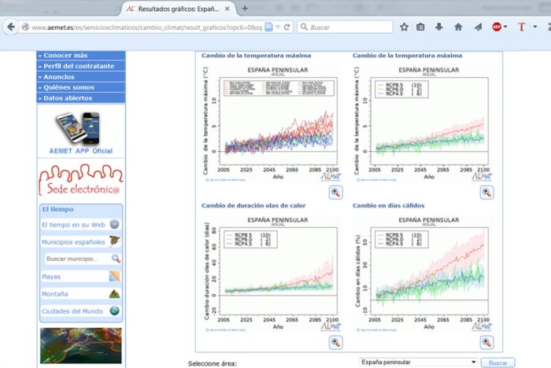Open the Firefox downloads arrow icon
551x368 pixels.
click(439, 27)
